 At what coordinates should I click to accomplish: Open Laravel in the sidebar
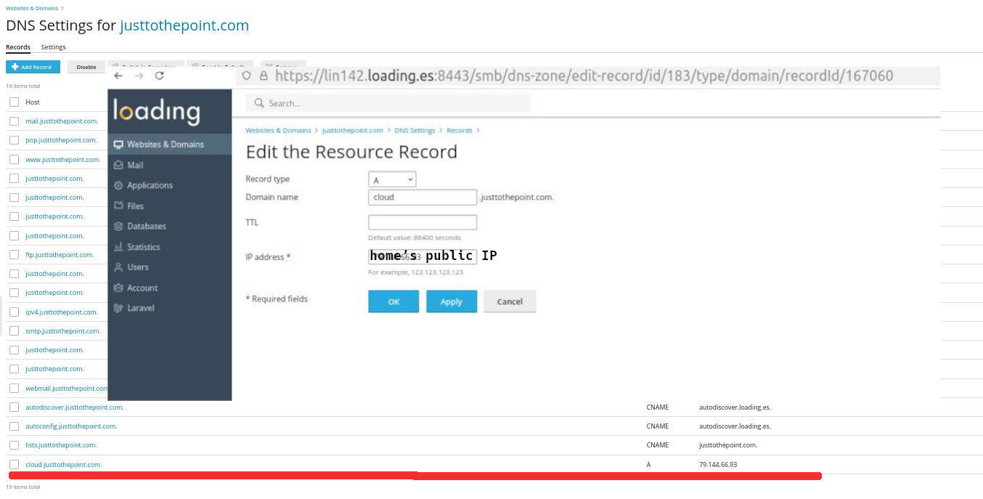140,308
